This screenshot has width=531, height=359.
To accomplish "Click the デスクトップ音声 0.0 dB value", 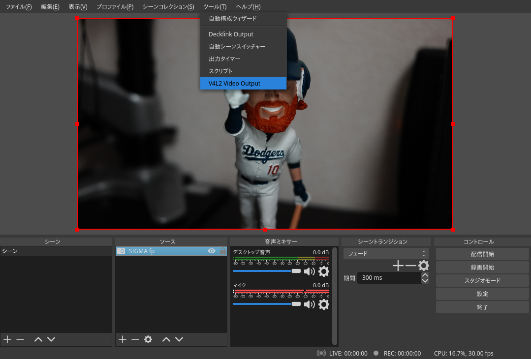I will 321,252.
